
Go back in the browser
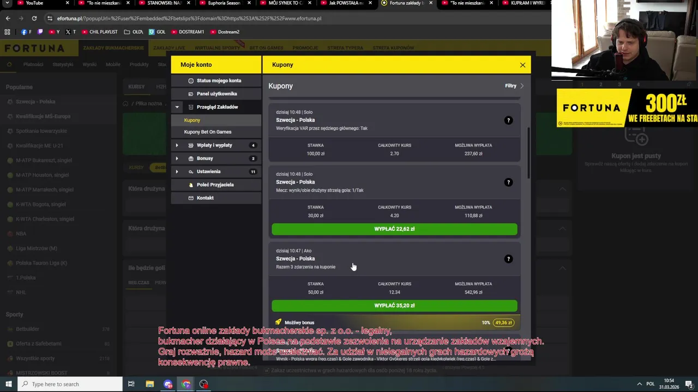(8, 18)
